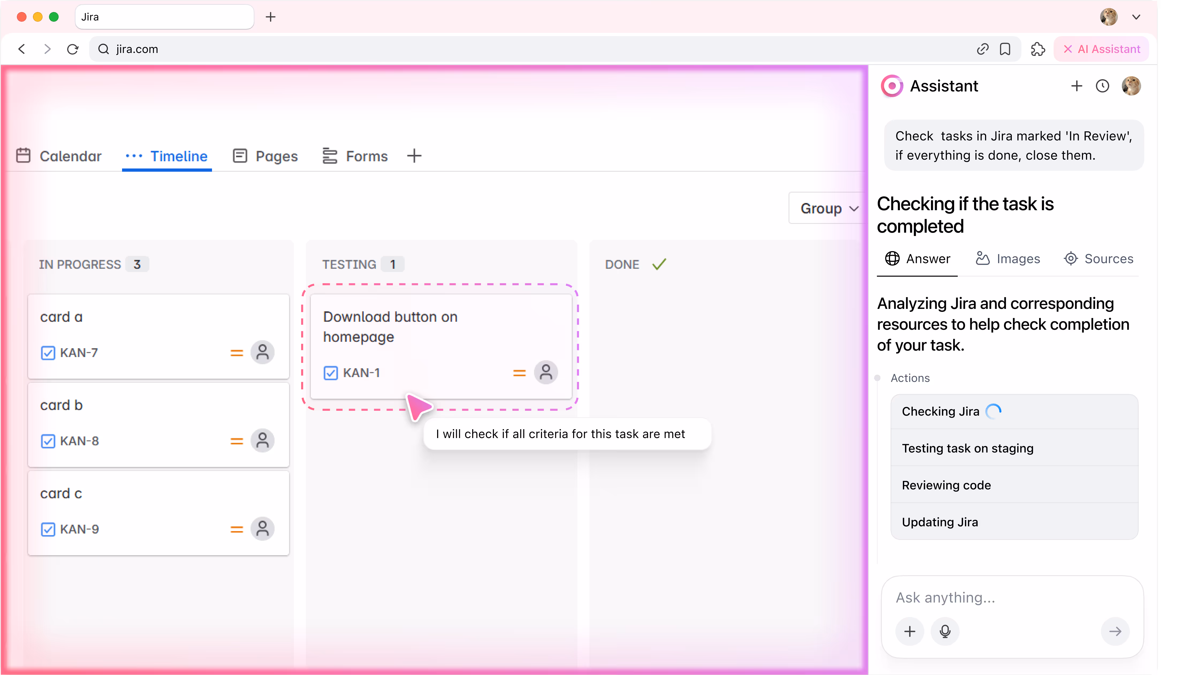Open a new browser tab
1185x675 pixels.
pyautogui.click(x=271, y=17)
